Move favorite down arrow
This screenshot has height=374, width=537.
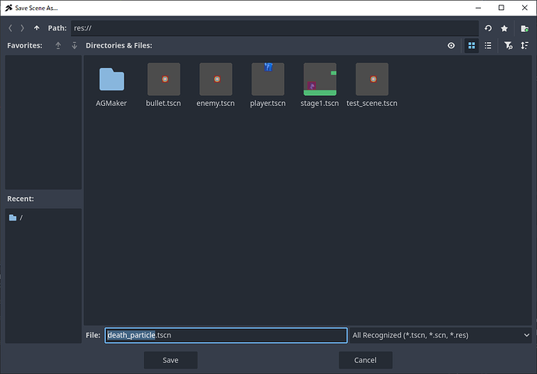click(75, 46)
